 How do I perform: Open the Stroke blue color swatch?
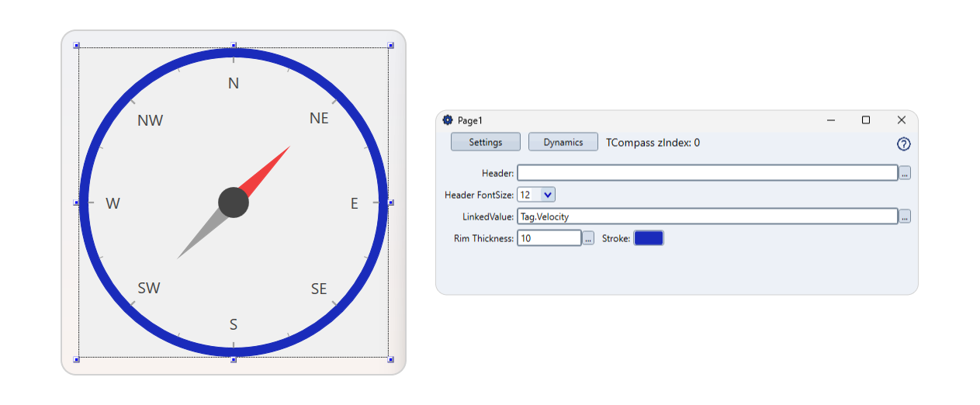click(x=649, y=238)
